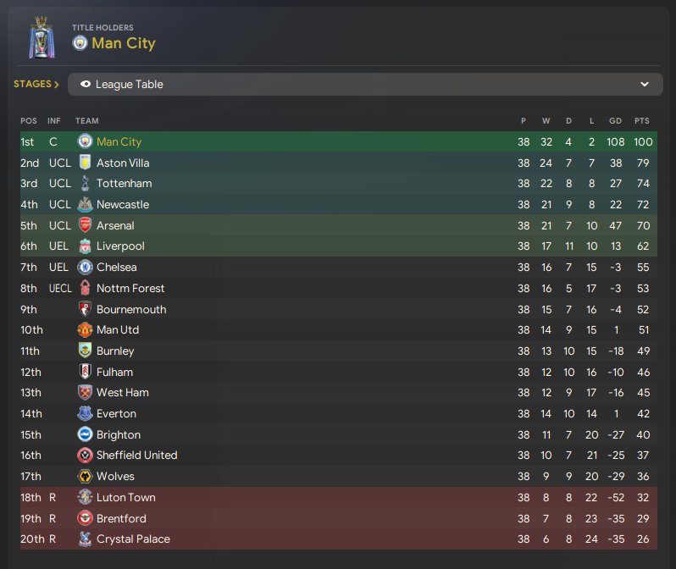Click the Nottm Forest team name
676x569 pixels.
pyautogui.click(x=130, y=288)
